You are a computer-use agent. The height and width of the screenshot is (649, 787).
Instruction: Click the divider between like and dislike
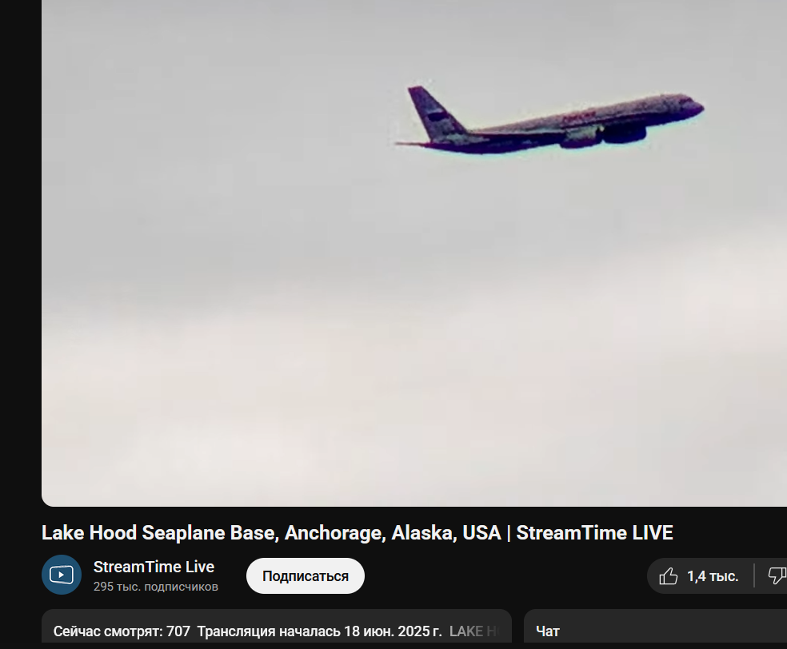(754, 575)
